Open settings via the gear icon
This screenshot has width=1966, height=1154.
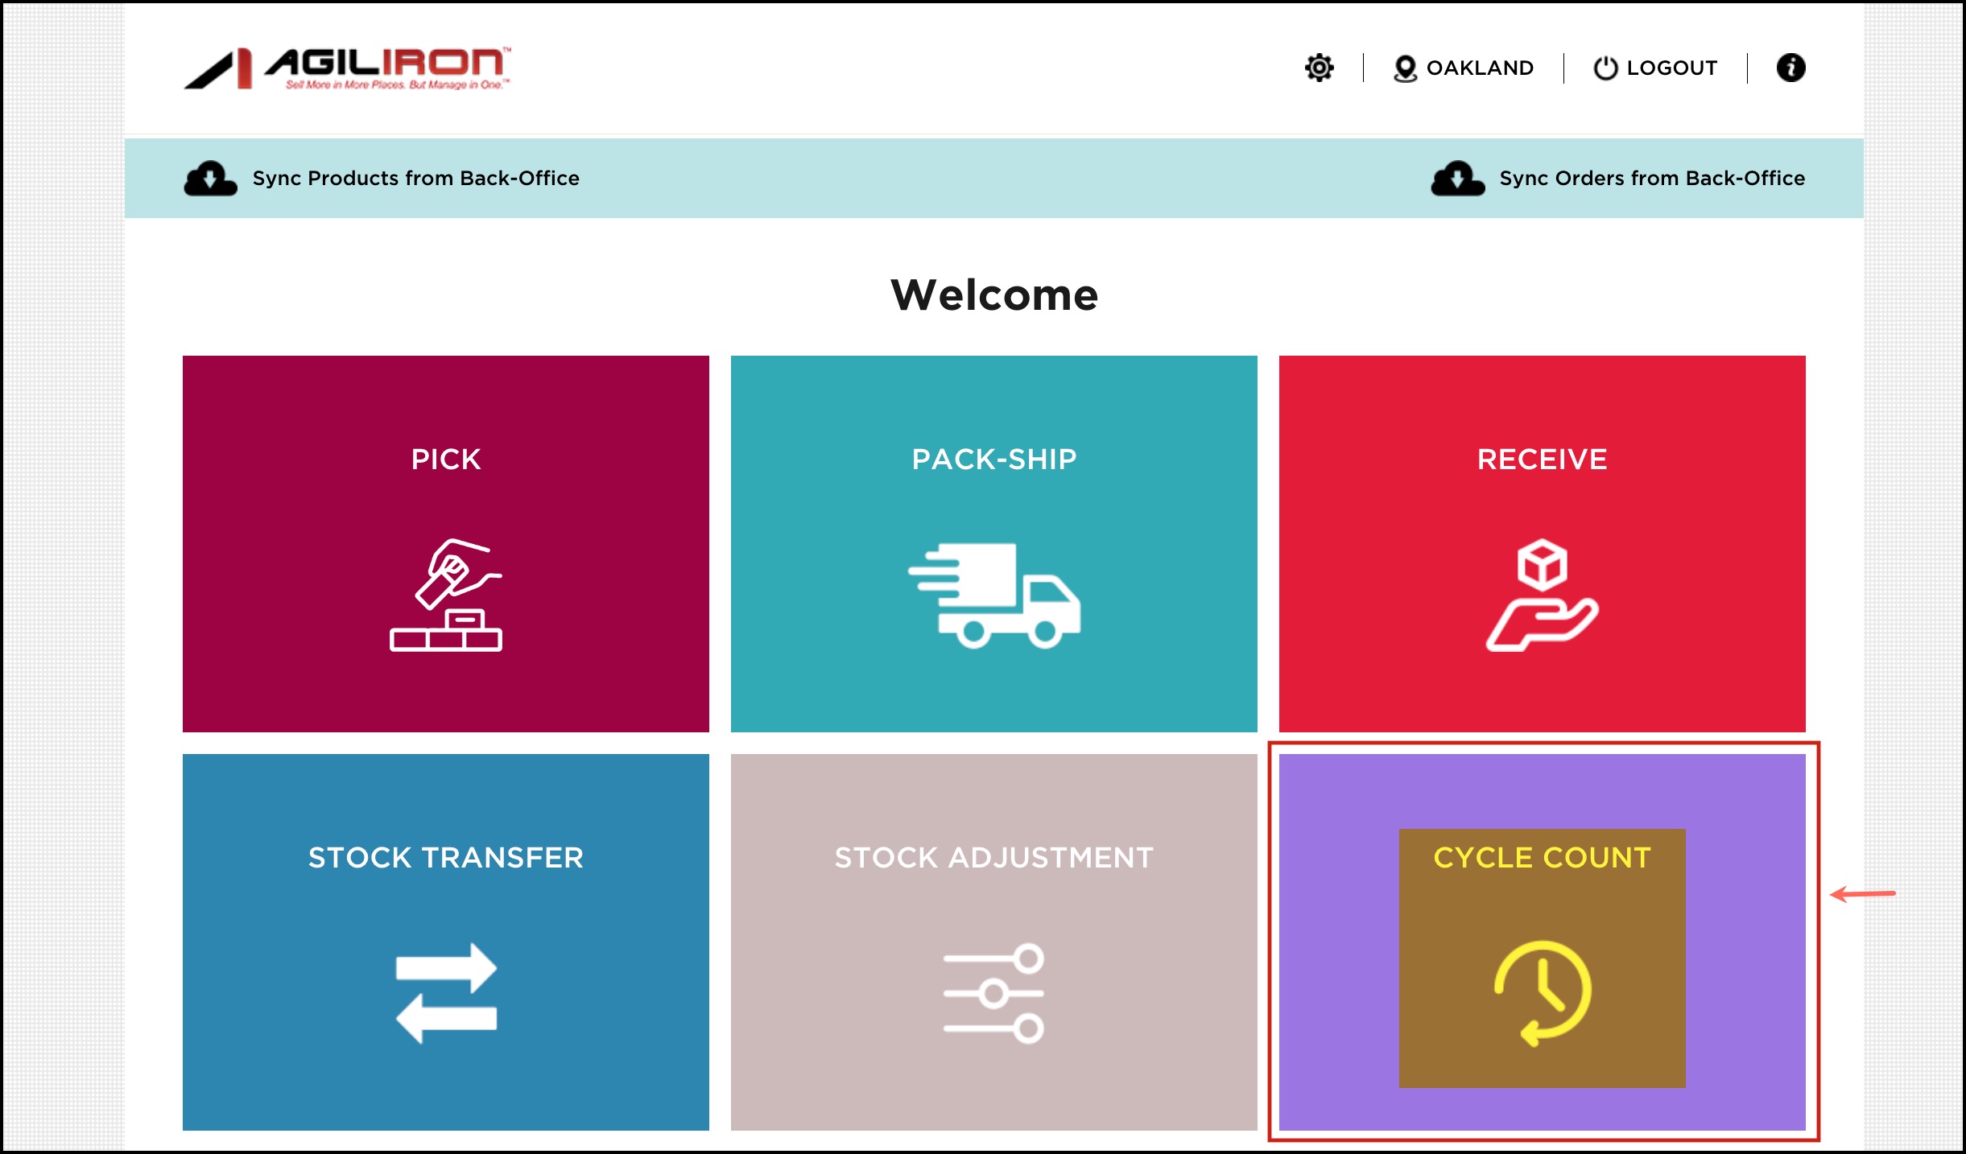click(x=1319, y=68)
